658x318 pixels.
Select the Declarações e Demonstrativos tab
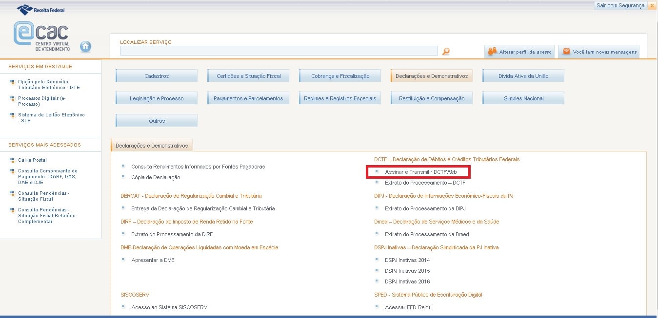click(152, 146)
